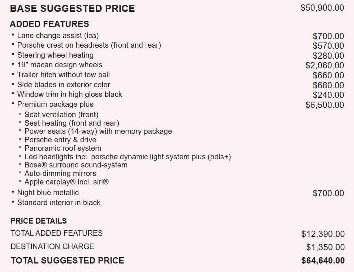Click the Base Suggested Price heading
Image resolution: width=354 pixels, height=272 pixels.
pyautogui.click(x=72, y=8)
